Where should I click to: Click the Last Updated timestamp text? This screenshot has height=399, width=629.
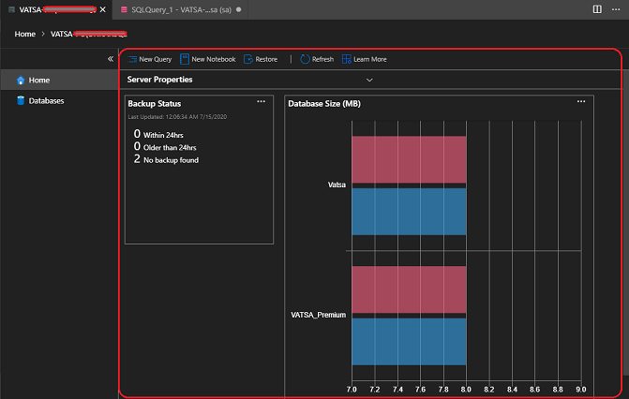coord(177,117)
